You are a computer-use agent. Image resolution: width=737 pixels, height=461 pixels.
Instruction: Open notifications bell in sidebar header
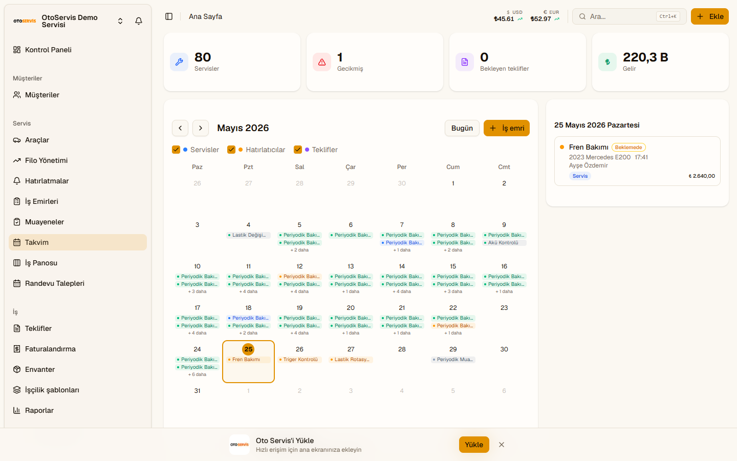139,21
